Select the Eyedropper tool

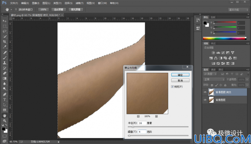click(5, 47)
